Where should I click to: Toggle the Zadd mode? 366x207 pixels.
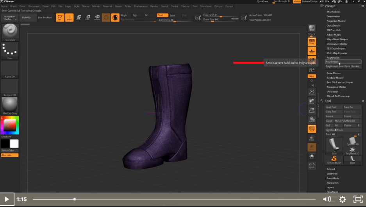tap(162, 15)
